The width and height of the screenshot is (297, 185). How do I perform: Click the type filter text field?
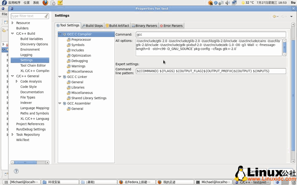[x=28, y=16]
